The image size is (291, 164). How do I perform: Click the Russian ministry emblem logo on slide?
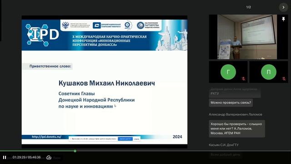coord(65,26)
